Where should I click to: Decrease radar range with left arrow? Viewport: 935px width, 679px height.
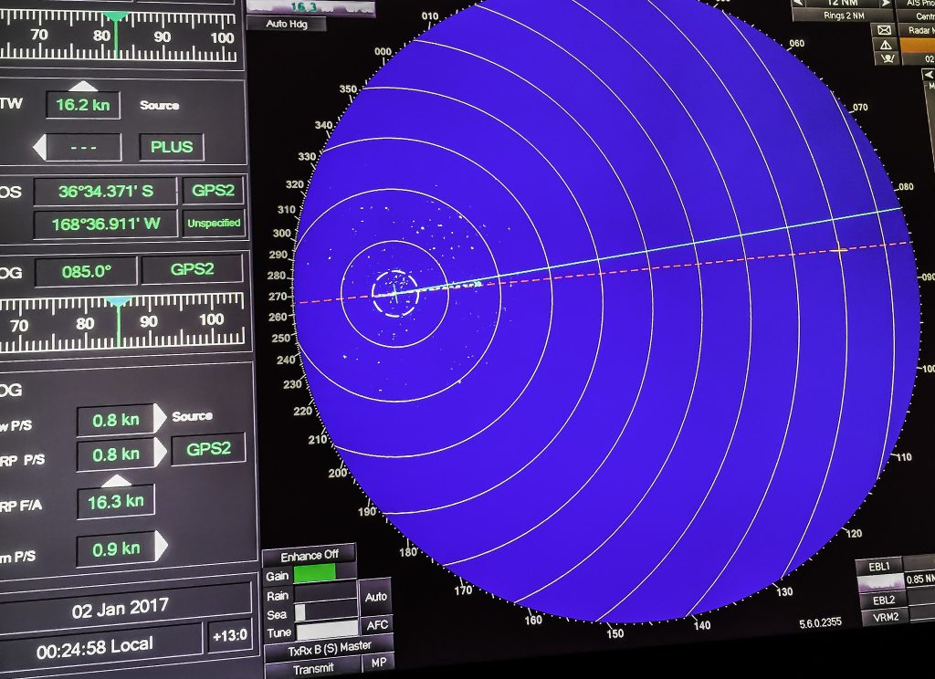coord(798,3)
